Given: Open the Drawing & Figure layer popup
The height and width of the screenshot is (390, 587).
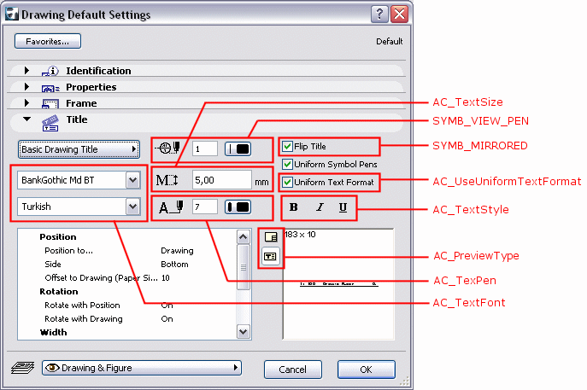Looking at the screenshot, I should pyautogui.click(x=142, y=368).
